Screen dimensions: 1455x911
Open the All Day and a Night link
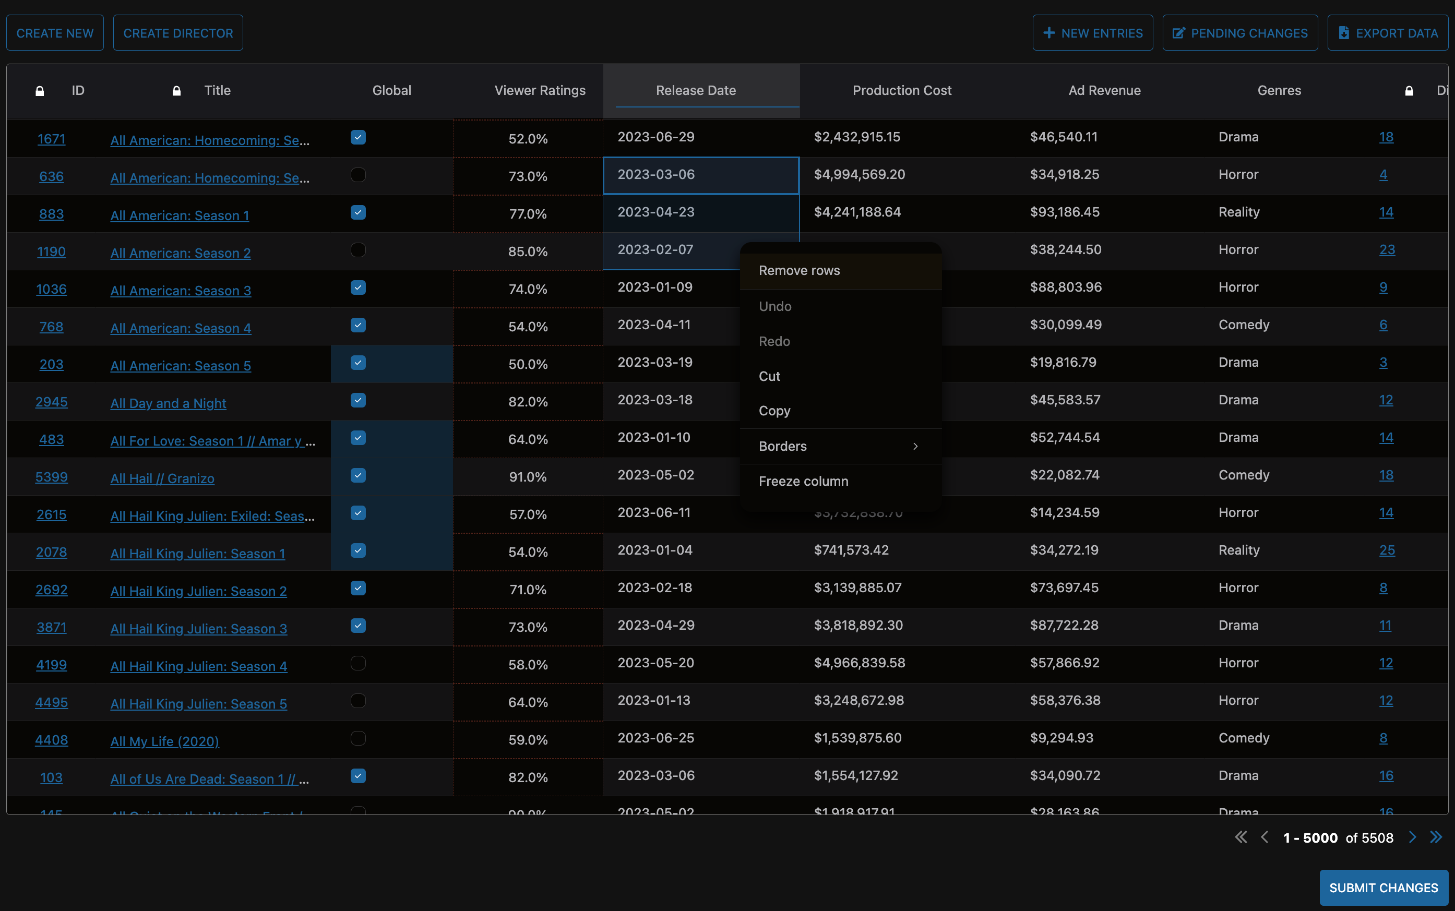tap(168, 403)
